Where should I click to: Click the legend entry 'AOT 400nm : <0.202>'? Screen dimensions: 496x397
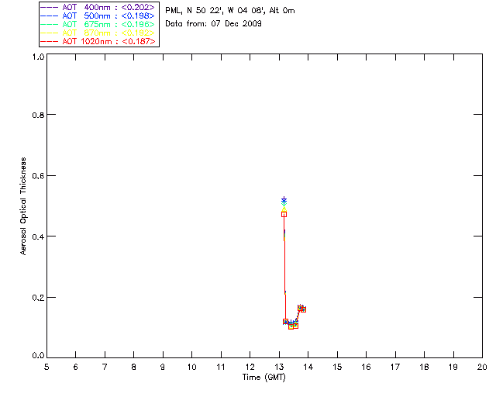pos(98,7)
